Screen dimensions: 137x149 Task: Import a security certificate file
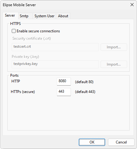(114, 47)
